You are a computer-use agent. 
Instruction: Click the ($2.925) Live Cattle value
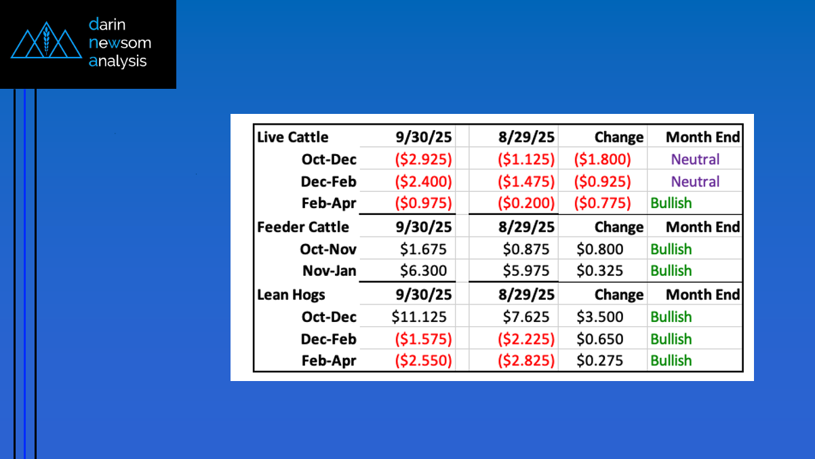[x=424, y=159]
